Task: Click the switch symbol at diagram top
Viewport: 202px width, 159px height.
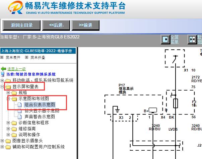Action: point(175,59)
